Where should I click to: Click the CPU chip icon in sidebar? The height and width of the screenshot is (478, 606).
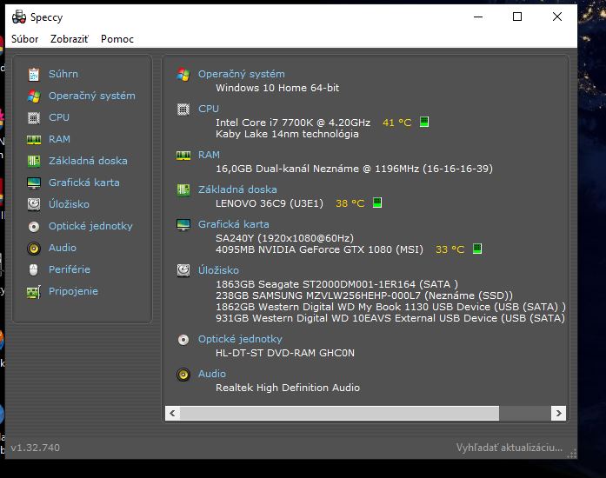point(34,117)
